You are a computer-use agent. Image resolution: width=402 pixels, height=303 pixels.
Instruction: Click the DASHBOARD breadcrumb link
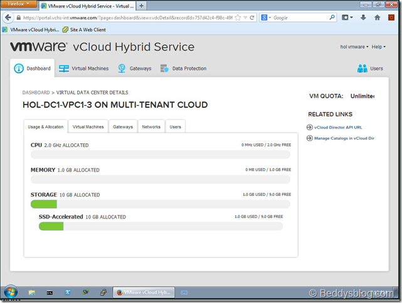36,93
